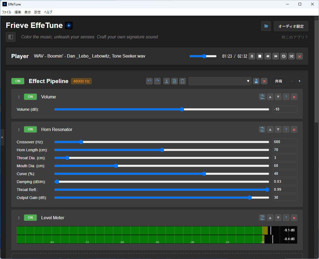The image size is (319, 259).
Task: Open routing settings for Horn Resonator
Action: point(262,129)
